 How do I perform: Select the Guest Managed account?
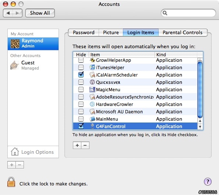point(33,65)
